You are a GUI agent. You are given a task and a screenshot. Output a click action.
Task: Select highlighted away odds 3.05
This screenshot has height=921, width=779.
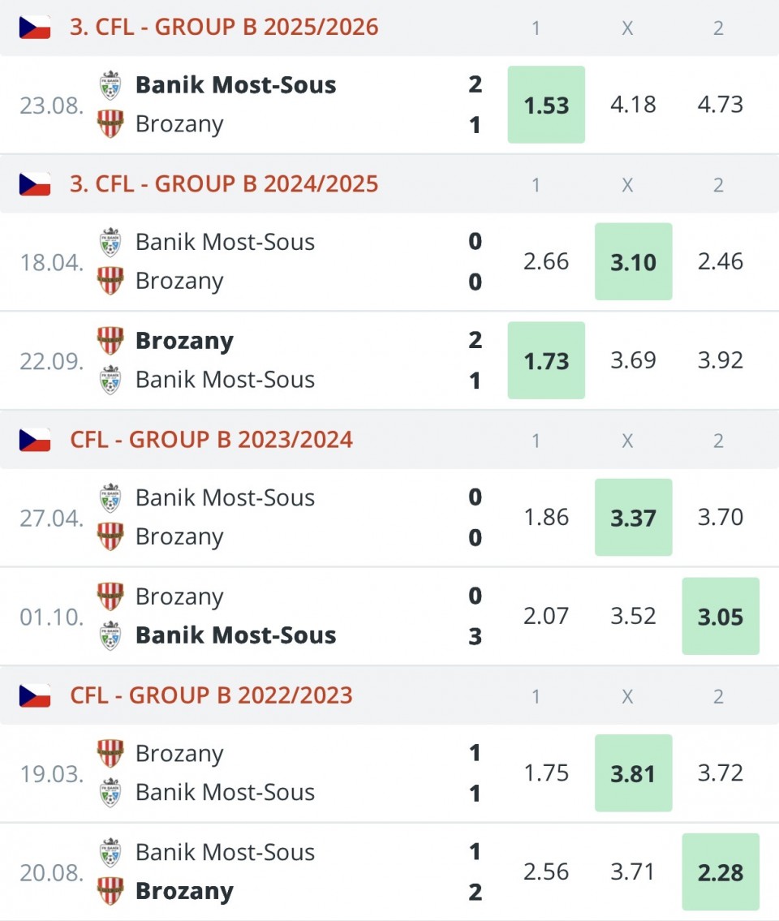pos(720,617)
